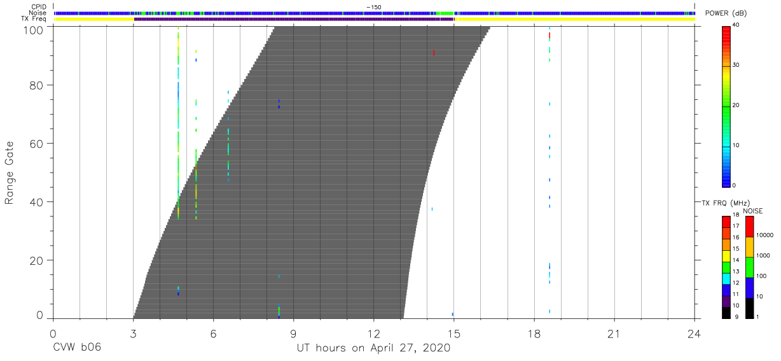Click the CPID label at top left
This screenshot has width=781, height=361.
(x=39, y=8)
